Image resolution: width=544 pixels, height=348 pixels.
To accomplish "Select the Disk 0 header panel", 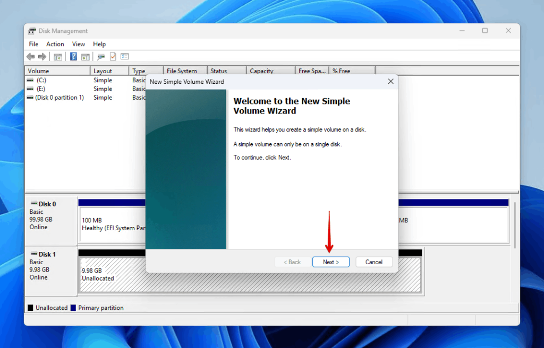I will [50, 219].
